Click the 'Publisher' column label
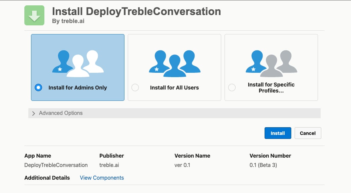The image size is (351, 193). pyautogui.click(x=111, y=156)
